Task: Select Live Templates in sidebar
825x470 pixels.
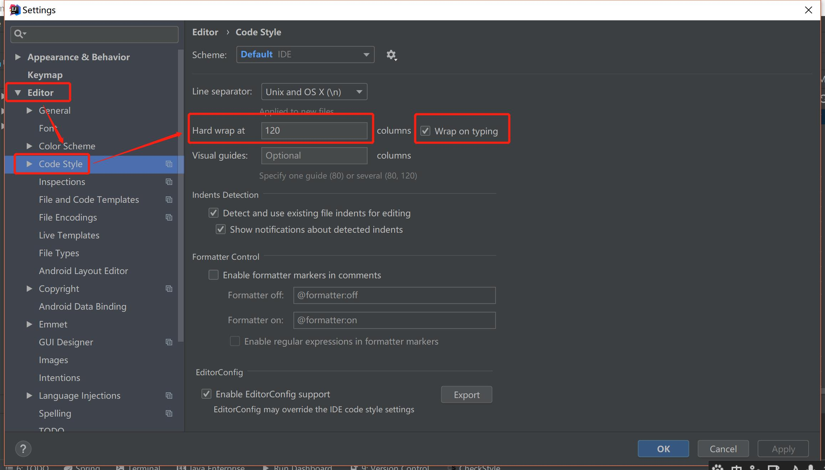Action: pos(69,235)
